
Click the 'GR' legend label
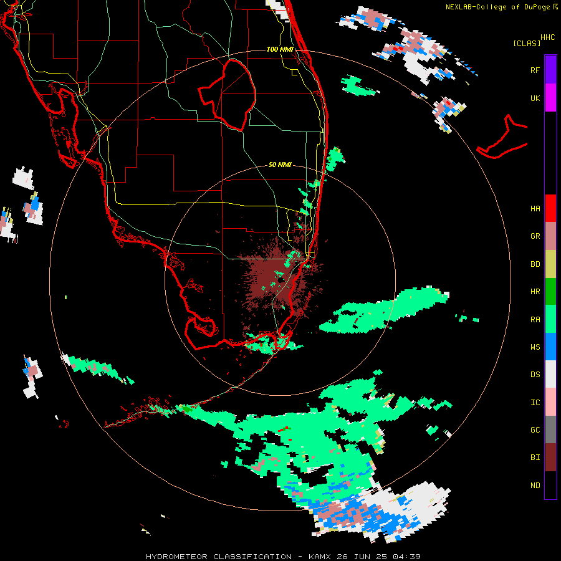[535, 236]
